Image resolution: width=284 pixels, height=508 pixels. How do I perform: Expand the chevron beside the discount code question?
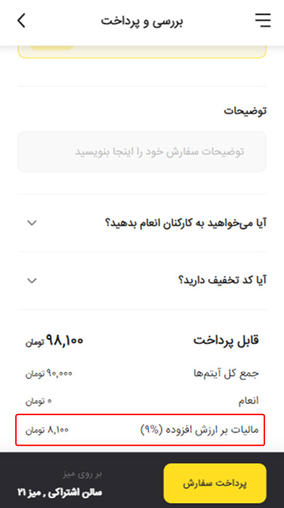(x=32, y=280)
